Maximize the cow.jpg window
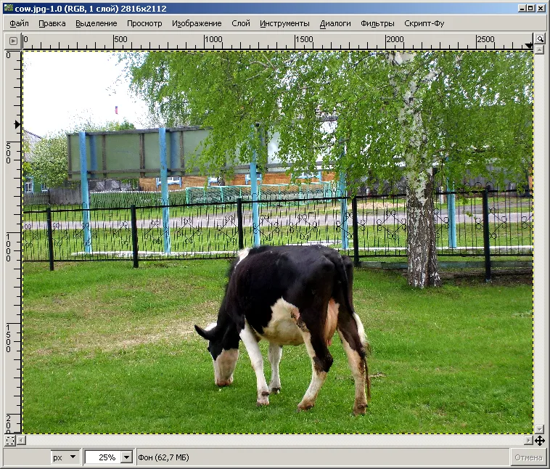The height and width of the screenshot is (469, 550). click(x=531, y=8)
